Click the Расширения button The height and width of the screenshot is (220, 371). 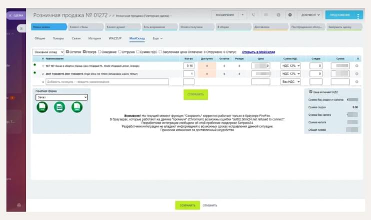tap(225, 15)
